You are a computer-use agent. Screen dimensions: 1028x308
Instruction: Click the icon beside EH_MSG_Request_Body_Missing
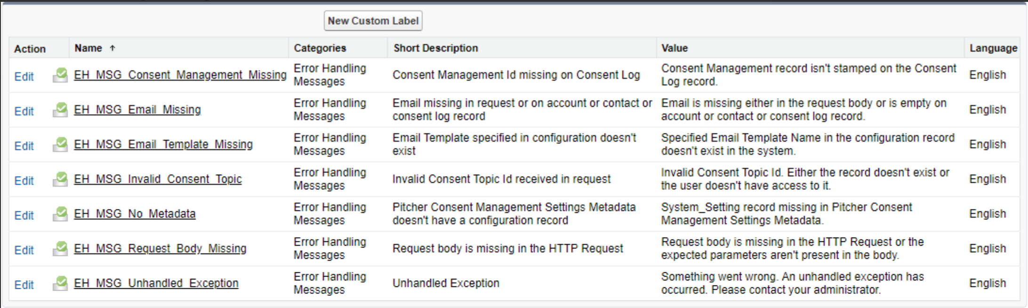point(60,249)
